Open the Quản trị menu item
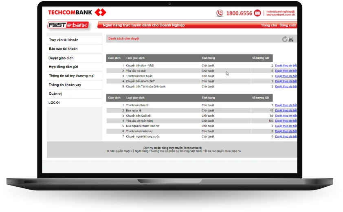Image resolution: width=343 pixels, height=212 pixels. pyautogui.click(x=55, y=94)
